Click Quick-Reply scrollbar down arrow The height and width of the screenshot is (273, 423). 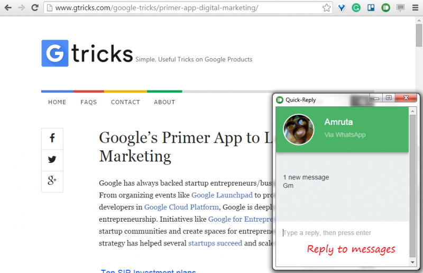pyautogui.click(x=412, y=262)
